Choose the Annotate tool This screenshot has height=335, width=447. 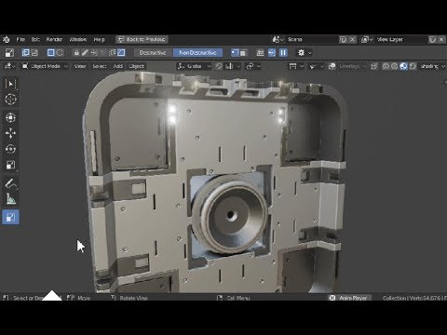(x=10, y=183)
